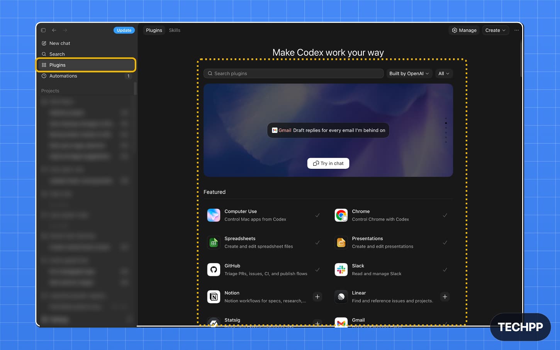
Task: Click the Manage gear icon
Action: click(455, 30)
